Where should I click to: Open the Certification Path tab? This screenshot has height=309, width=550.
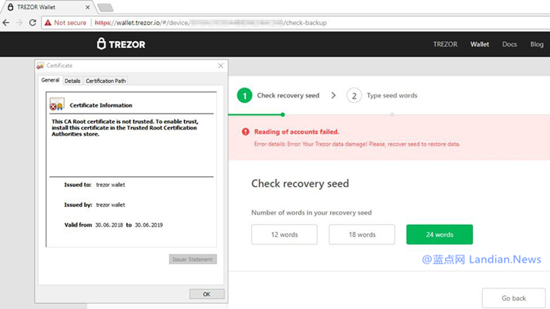click(105, 80)
